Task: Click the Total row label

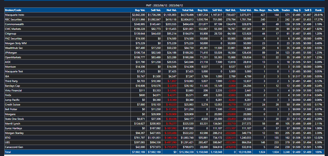Action: [8, 152]
